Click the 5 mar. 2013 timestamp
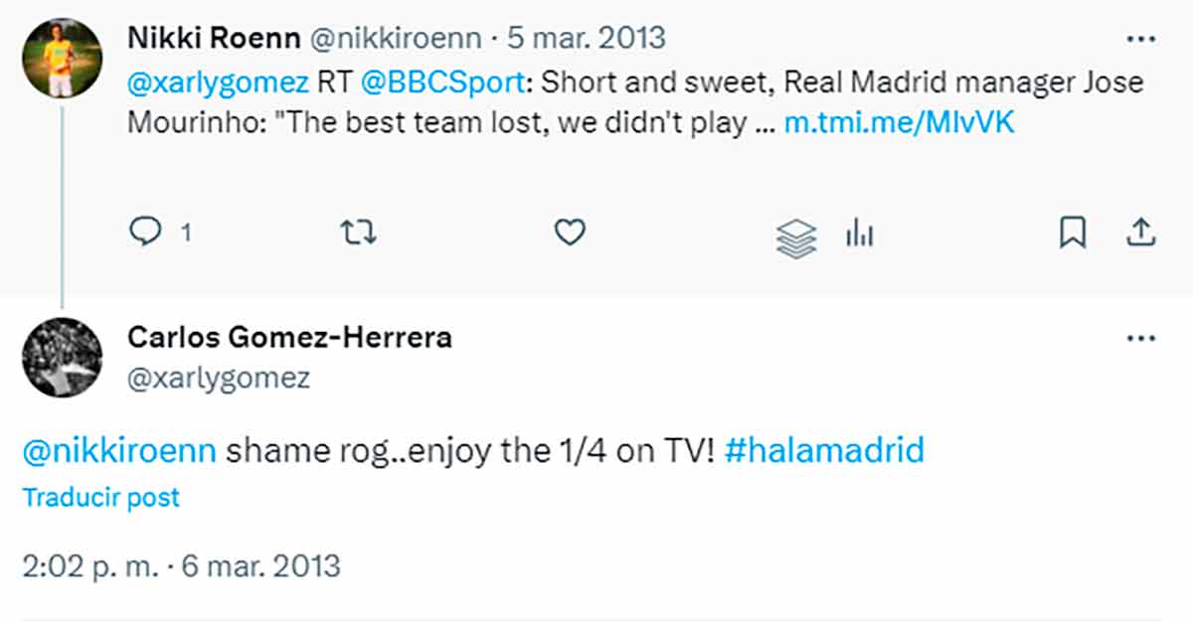 pos(587,38)
